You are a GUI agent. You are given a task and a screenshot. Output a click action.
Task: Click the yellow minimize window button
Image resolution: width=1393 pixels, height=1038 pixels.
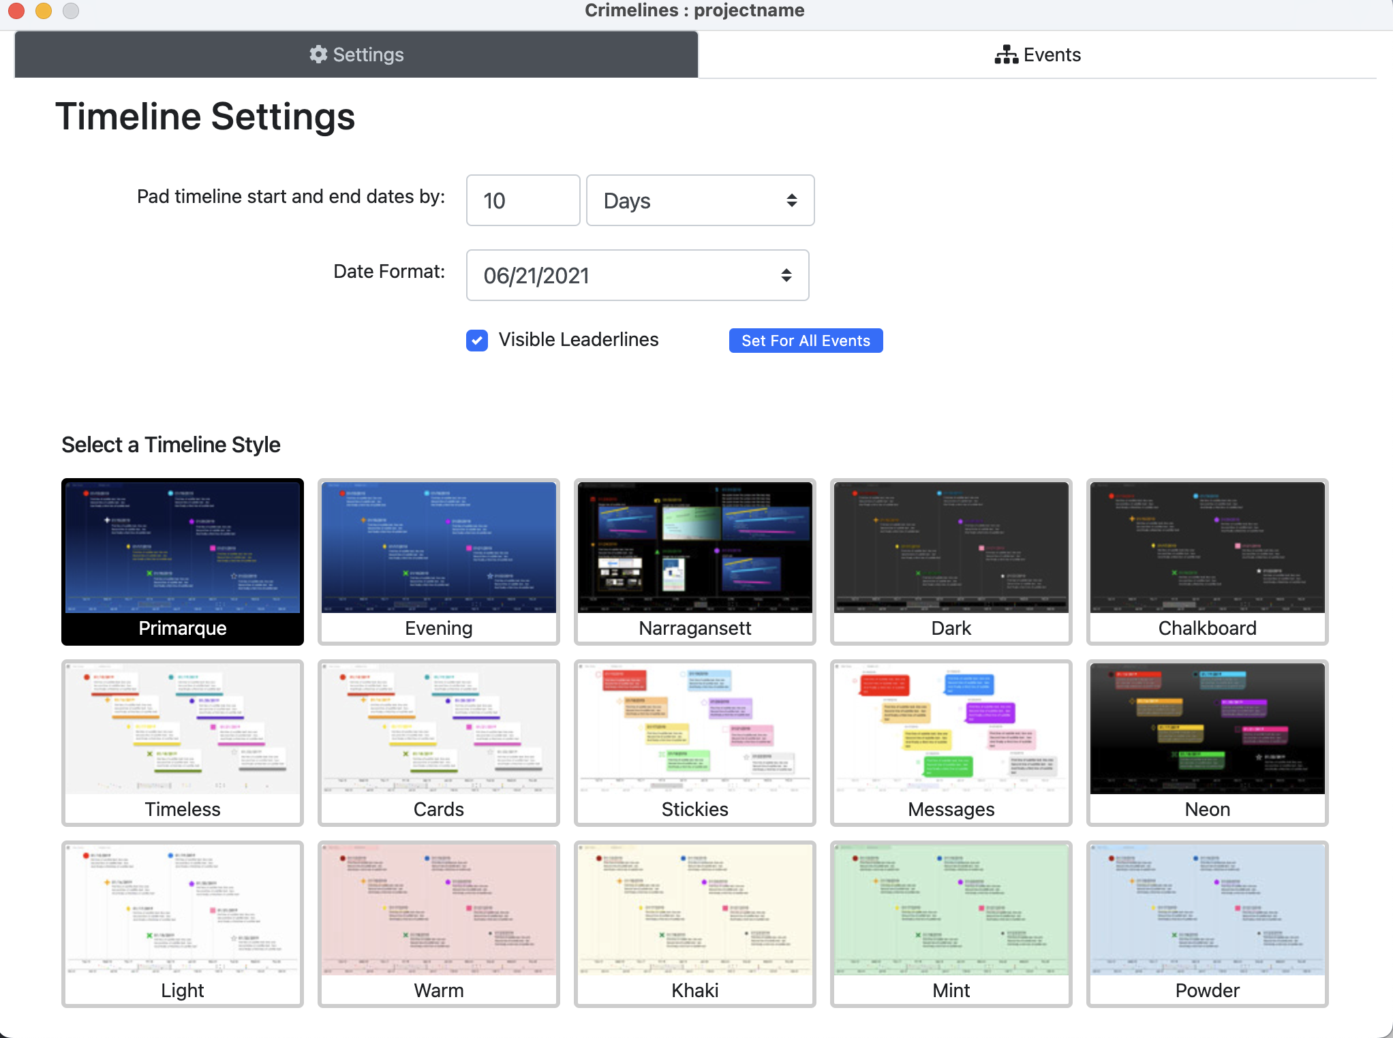point(44,10)
